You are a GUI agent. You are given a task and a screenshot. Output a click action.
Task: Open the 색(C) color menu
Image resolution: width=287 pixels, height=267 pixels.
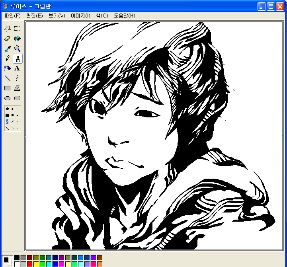[x=102, y=16]
